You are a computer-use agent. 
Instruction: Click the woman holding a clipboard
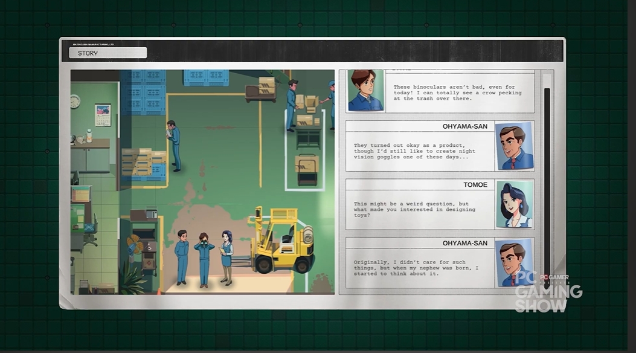(226, 257)
